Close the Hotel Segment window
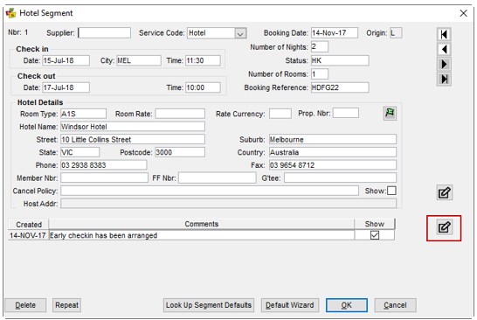This screenshot has width=477, height=320. point(463,13)
